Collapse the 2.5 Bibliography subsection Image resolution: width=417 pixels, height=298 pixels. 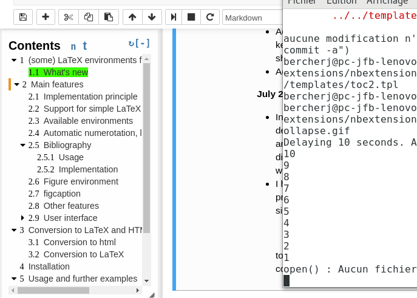coord(23,145)
